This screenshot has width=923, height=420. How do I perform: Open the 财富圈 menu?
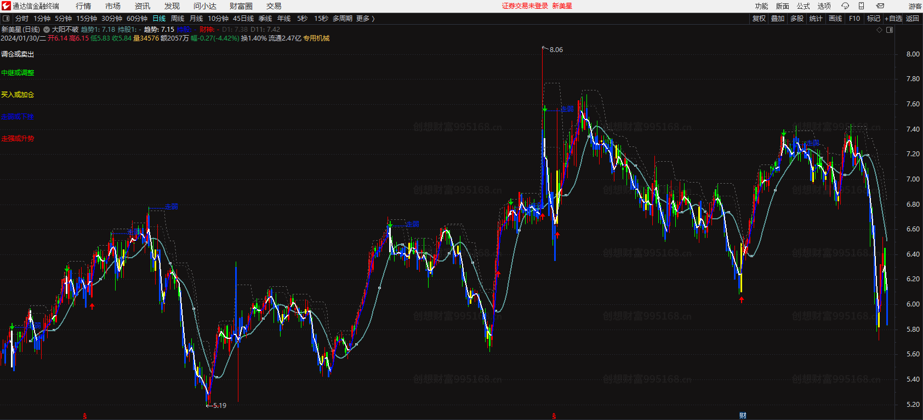tap(241, 6)
